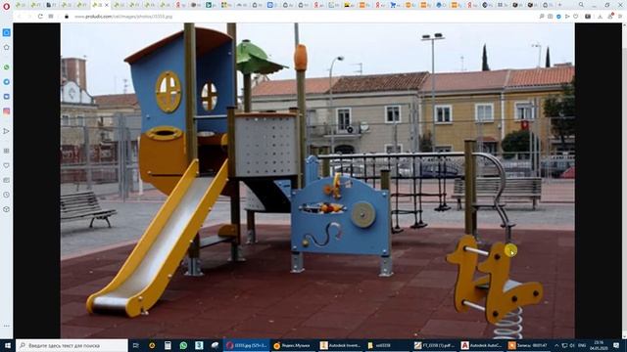Open Instagram in the sidebar

(7, 111)
